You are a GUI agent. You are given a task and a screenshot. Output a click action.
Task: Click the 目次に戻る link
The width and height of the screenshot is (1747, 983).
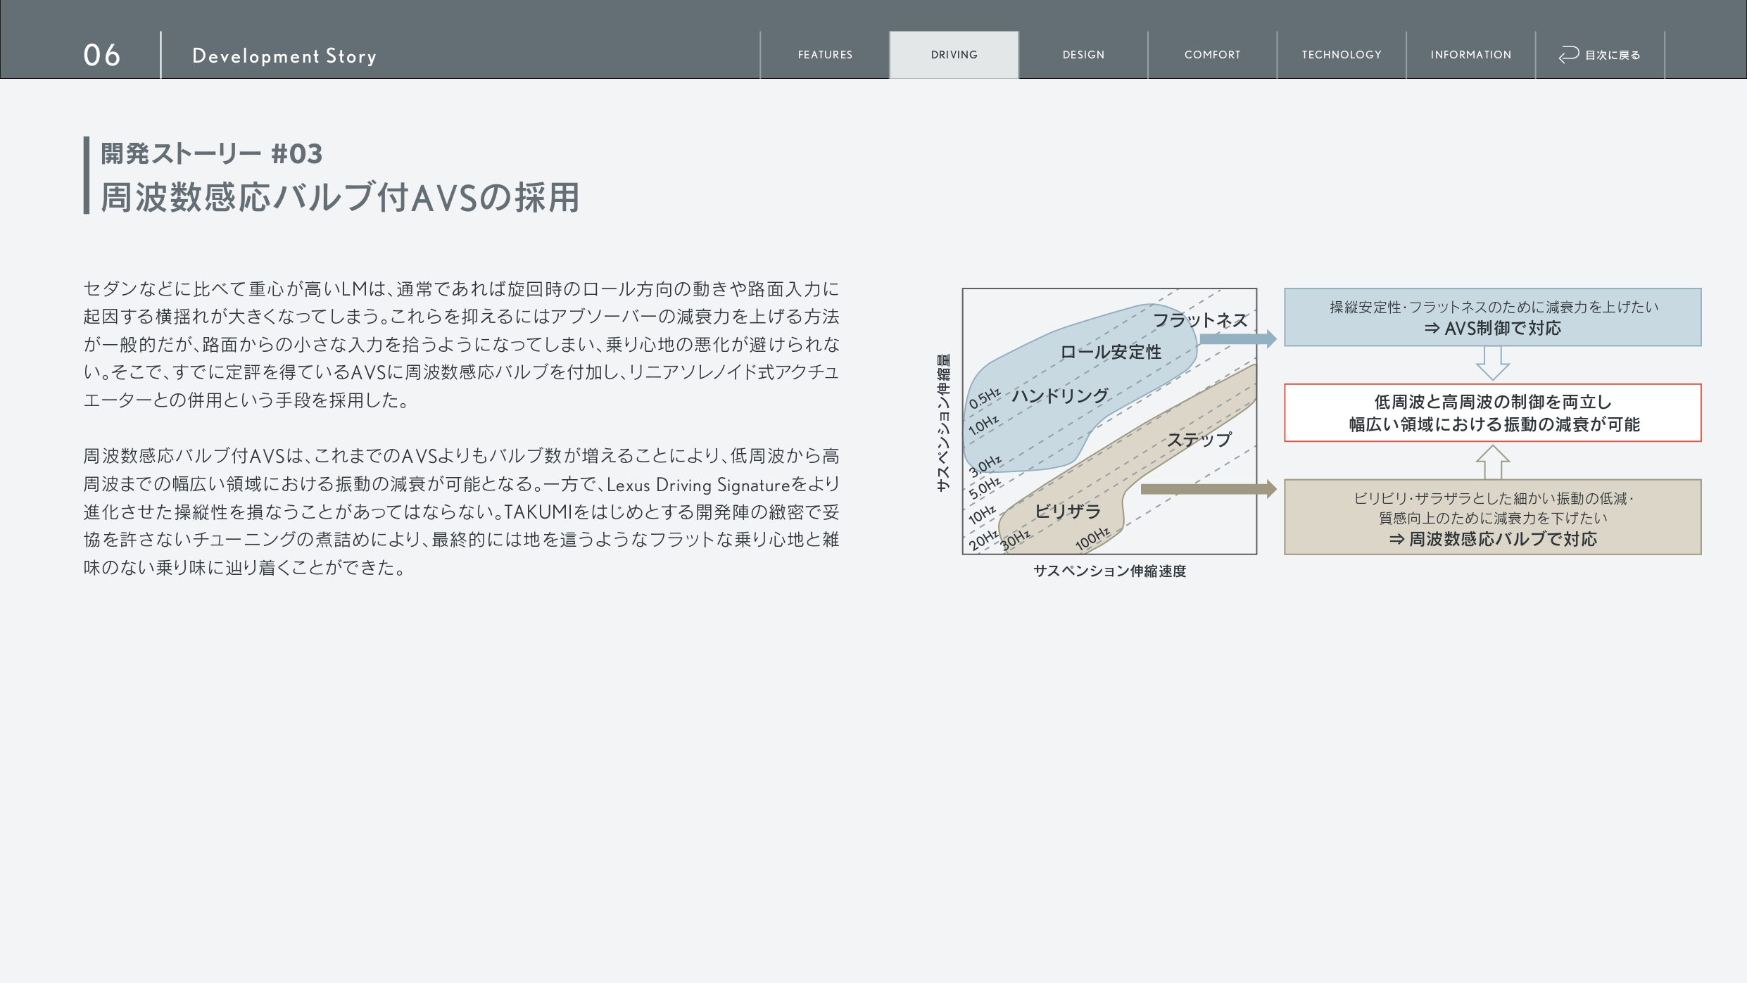1612,55
